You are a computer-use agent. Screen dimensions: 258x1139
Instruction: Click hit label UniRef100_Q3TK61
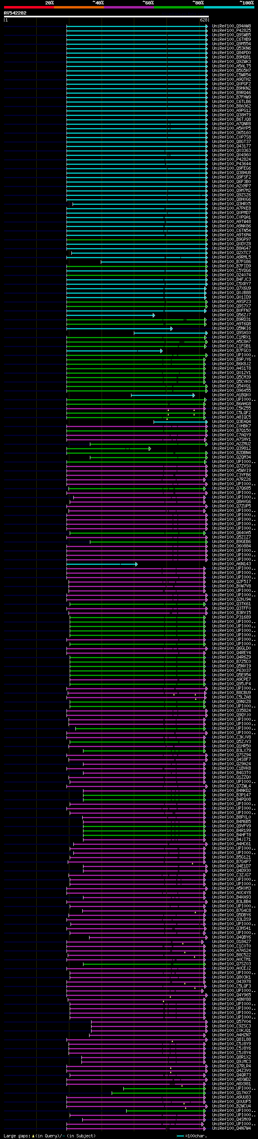pyautogui.click(x=231, y=604)
